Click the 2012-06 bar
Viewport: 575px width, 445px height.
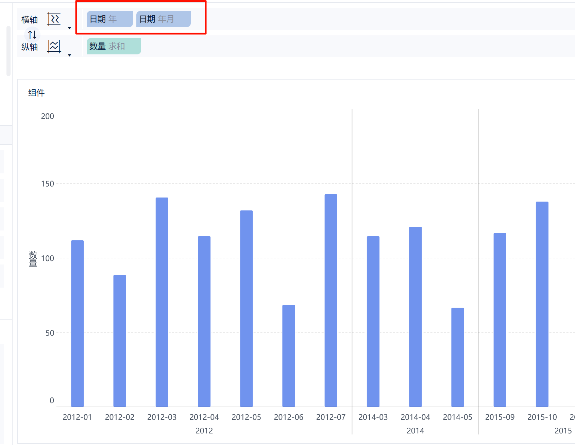click(289, 356)
